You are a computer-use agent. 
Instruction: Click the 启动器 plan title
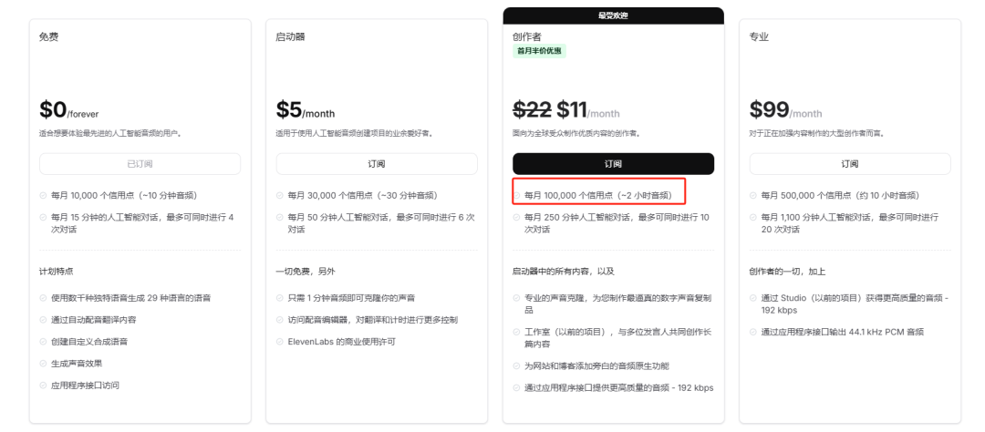pos(290,37)
